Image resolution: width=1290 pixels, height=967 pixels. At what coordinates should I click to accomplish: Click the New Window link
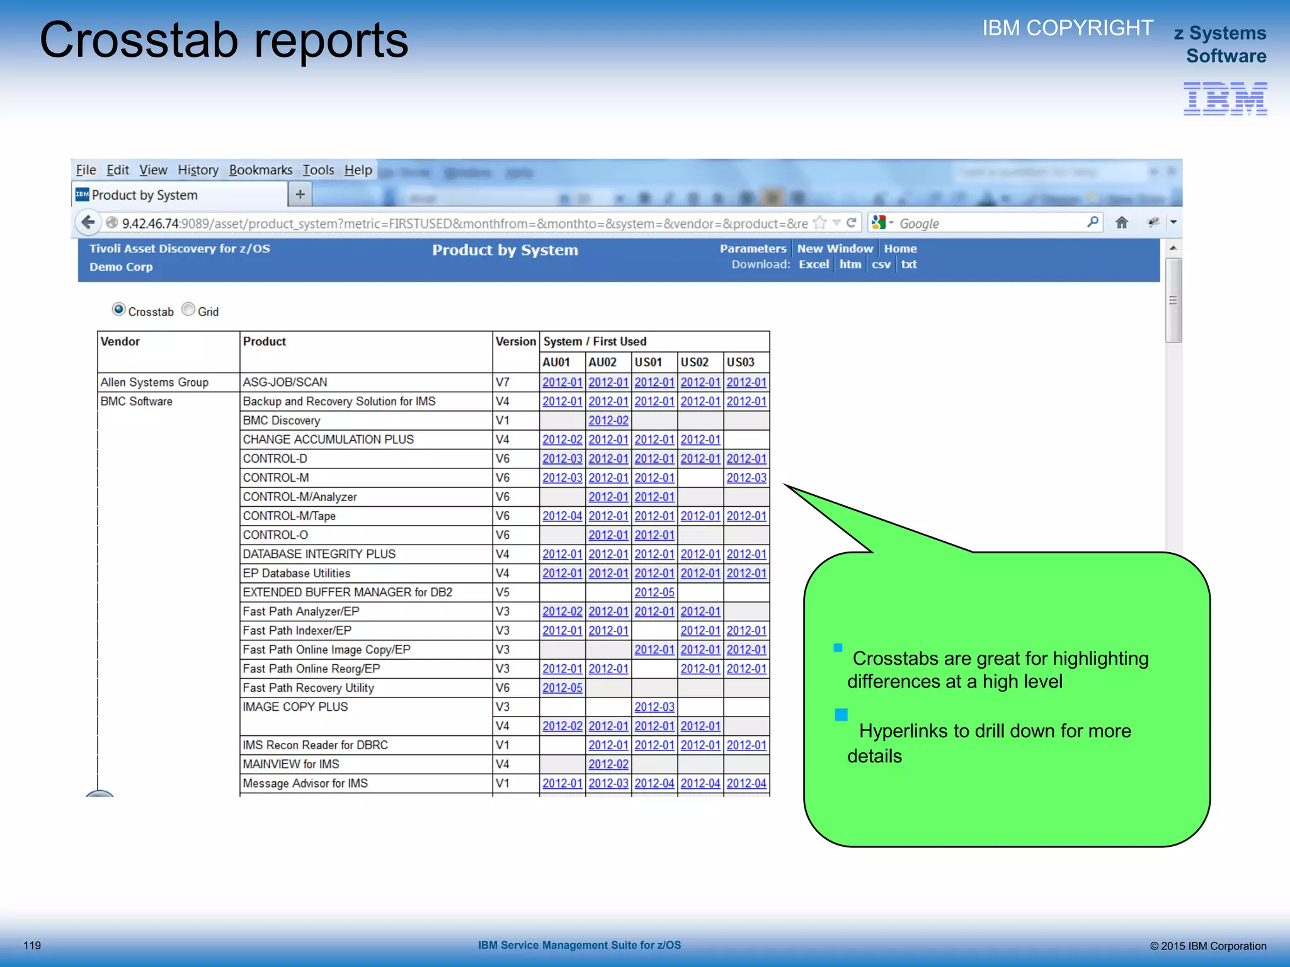[x=835, y=249]
